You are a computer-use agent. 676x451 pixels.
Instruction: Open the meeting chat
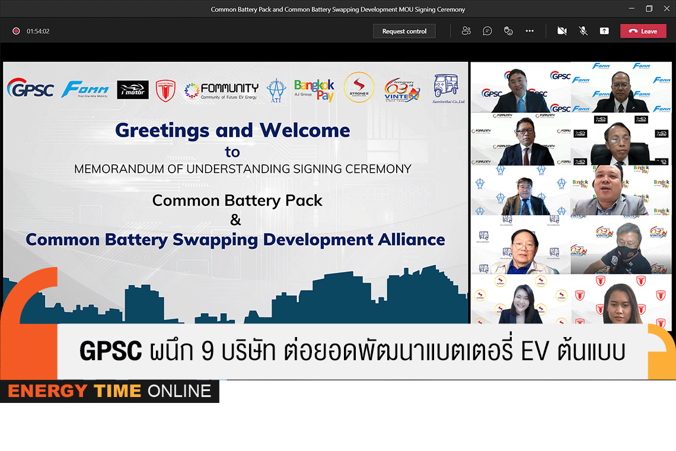click(x=487, y=31)
